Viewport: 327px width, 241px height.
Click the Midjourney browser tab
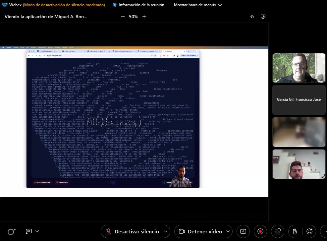pyautogui.click(x=174, y=51)
